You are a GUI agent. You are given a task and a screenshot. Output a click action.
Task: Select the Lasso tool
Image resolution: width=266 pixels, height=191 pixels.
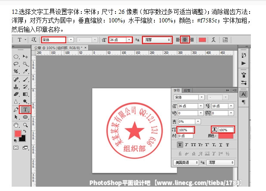click(x=16, y=64)
